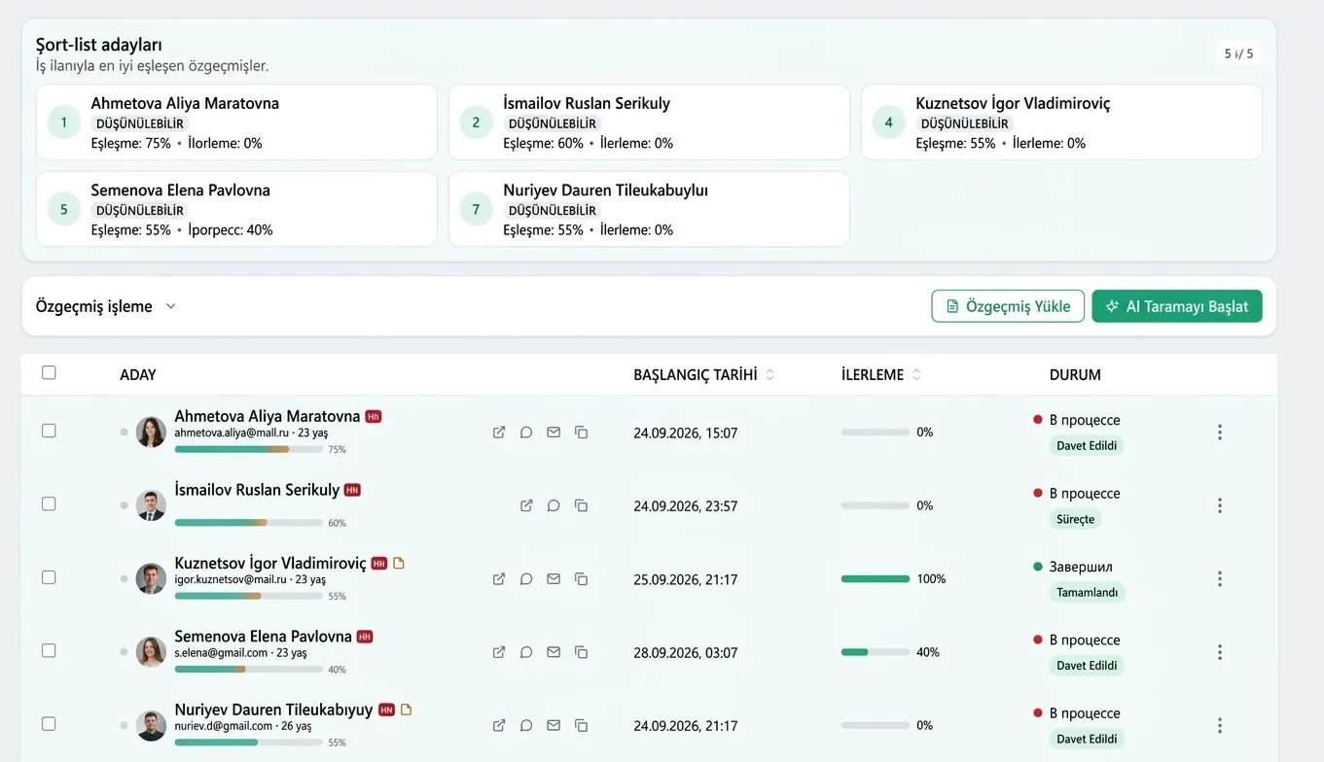Click Kuznetsov İgor's 100% progress bar
The width and height of the screenshot is (1324, 762).
pos(876,579)
